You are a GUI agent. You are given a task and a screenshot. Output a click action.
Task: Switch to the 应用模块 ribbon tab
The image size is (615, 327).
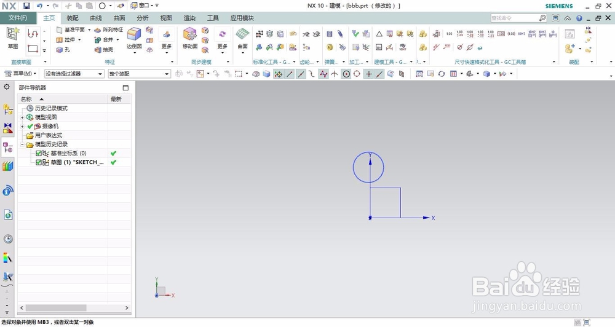pos(242,18)
